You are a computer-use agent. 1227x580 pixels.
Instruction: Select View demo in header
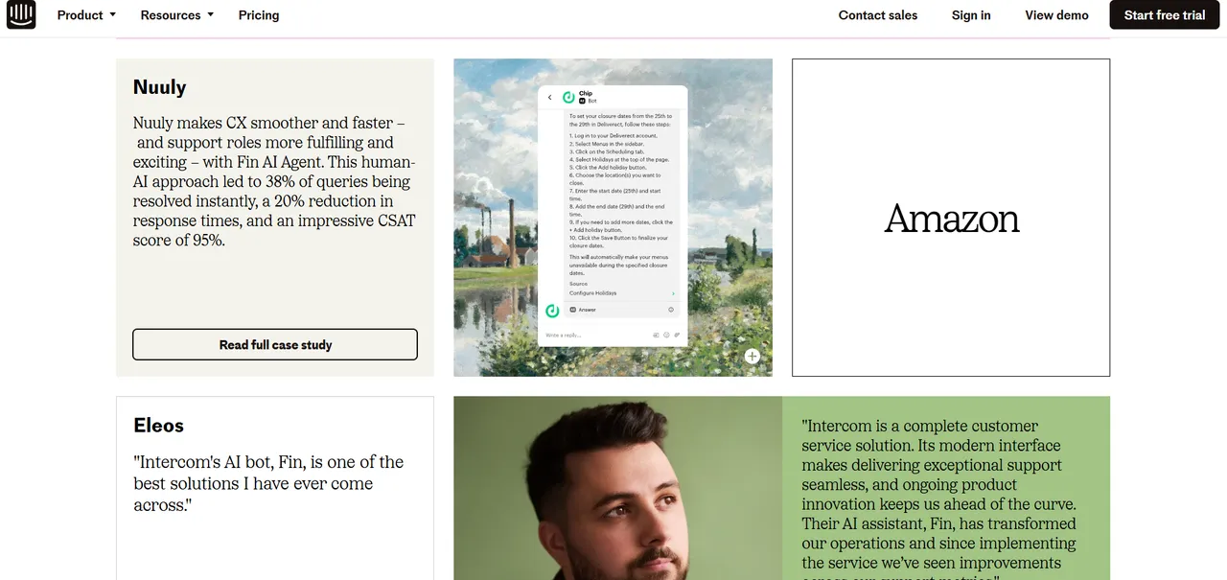[1056, 14]
